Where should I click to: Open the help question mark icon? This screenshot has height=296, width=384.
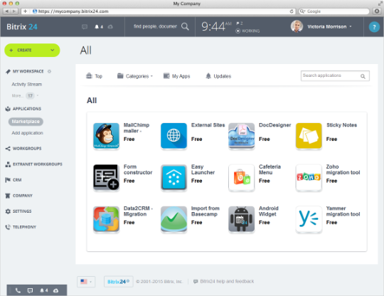(x=374, y=27)
